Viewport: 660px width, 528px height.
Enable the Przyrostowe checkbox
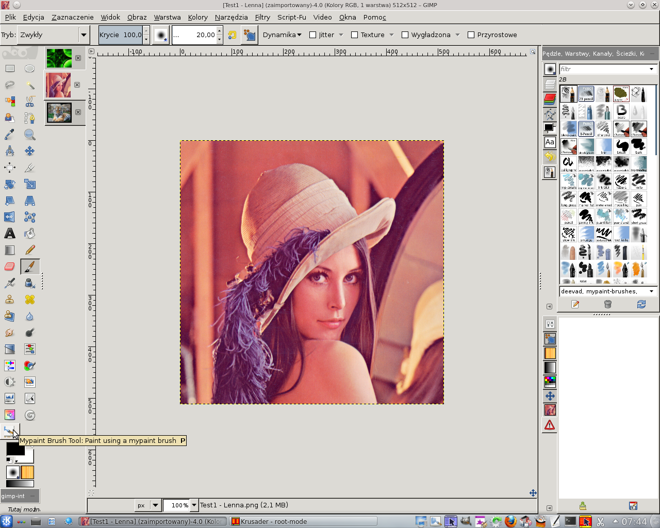coord(471,35)
